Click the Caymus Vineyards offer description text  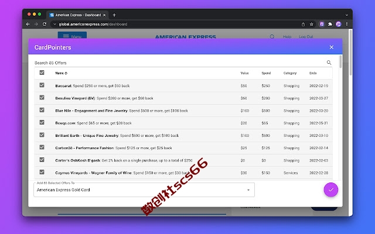point(162,173)
